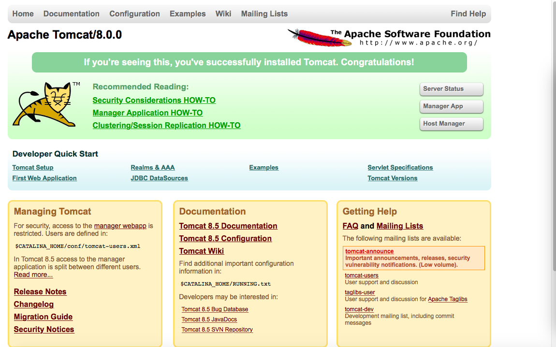Open the Realms & AAA link
556x347 pixels.
(152, 168)
